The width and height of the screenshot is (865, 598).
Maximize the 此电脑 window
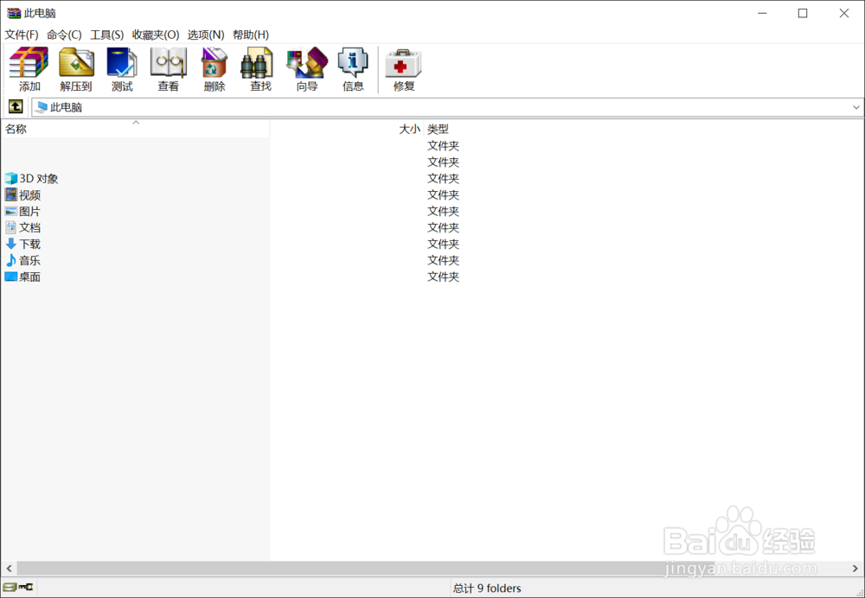(803, 13)
